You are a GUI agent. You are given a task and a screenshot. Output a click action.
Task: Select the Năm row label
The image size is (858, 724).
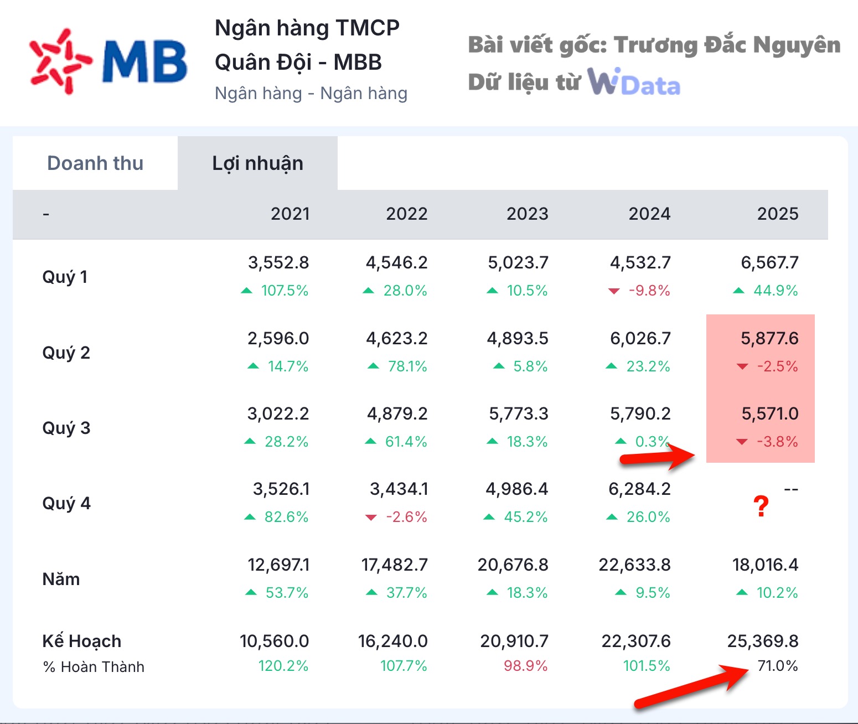tap(61, 579)
